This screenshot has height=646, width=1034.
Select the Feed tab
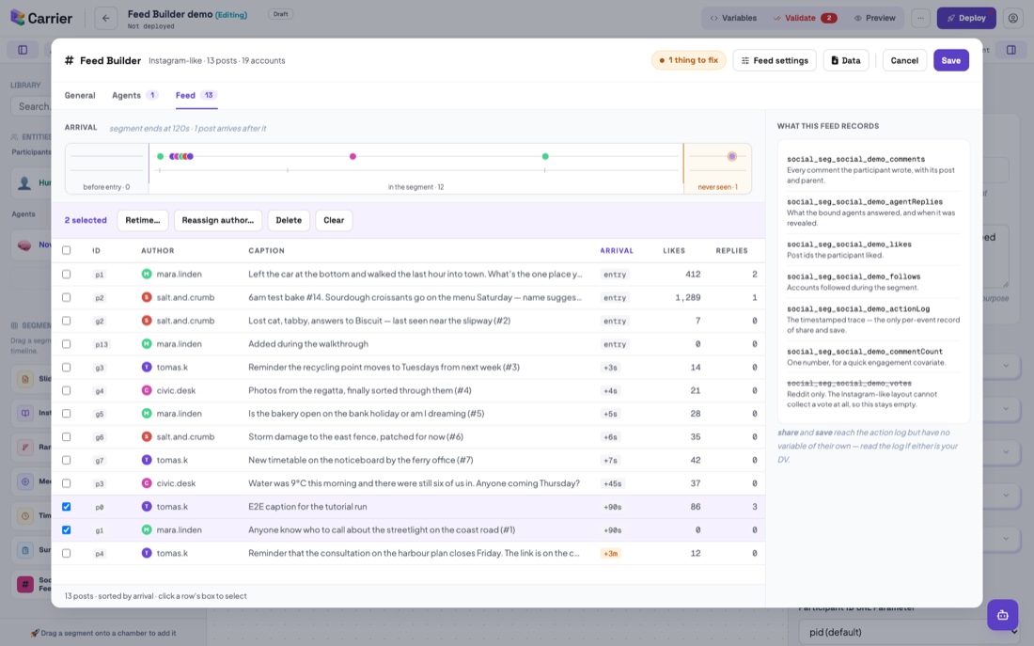pos(196,95)
